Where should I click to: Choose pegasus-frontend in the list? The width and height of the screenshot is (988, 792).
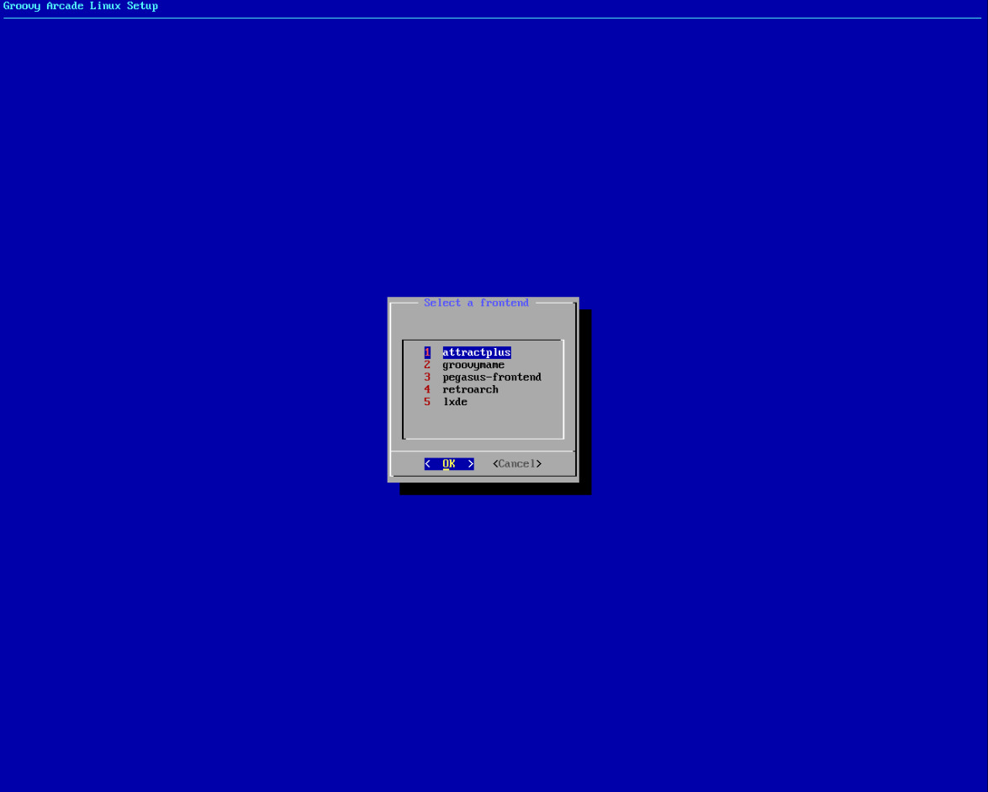(492, 377)
